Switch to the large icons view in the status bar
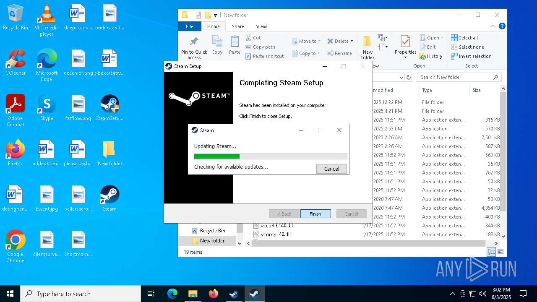537x302 pixels. [501, 252]
